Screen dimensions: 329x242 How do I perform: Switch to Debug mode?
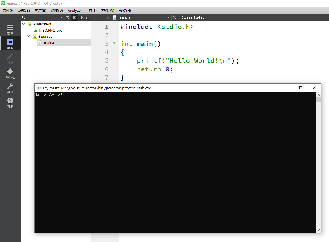pos(10,73)
